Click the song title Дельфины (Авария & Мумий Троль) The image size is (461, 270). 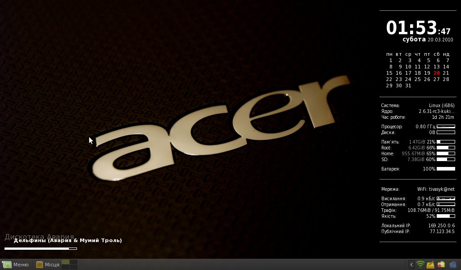coord(68,240)
